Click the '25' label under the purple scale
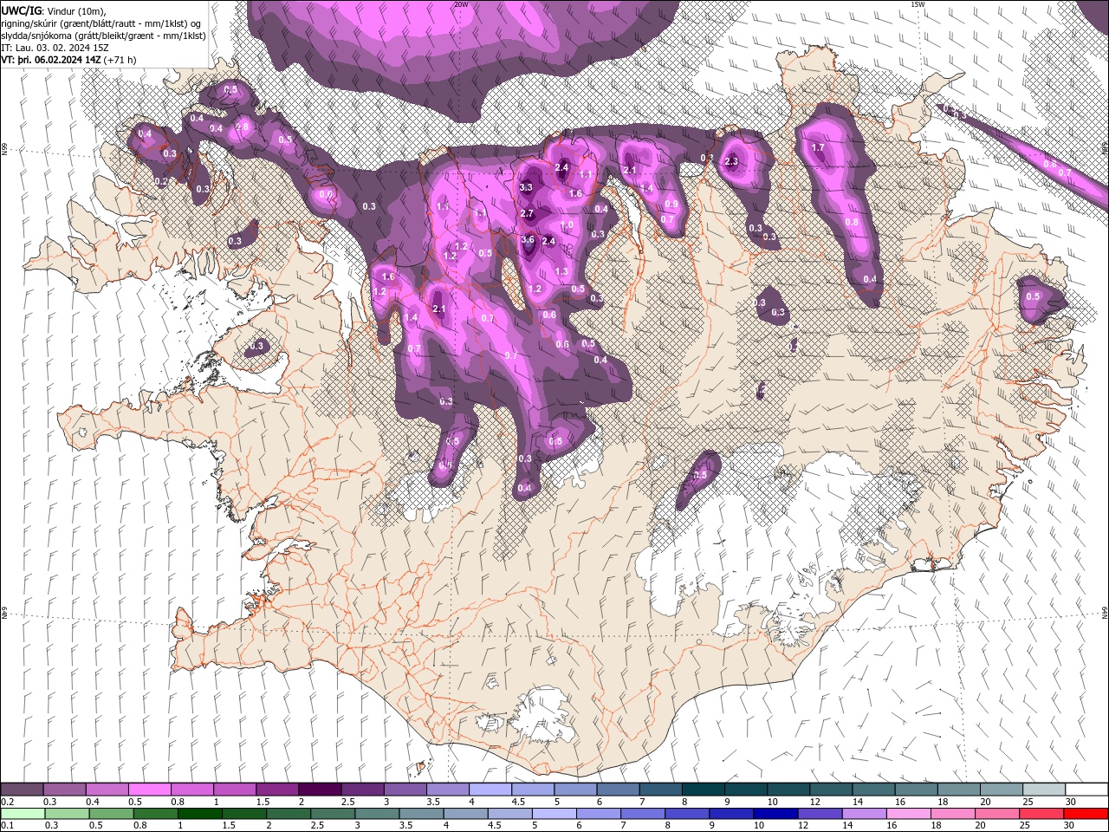 [1027, 802]
